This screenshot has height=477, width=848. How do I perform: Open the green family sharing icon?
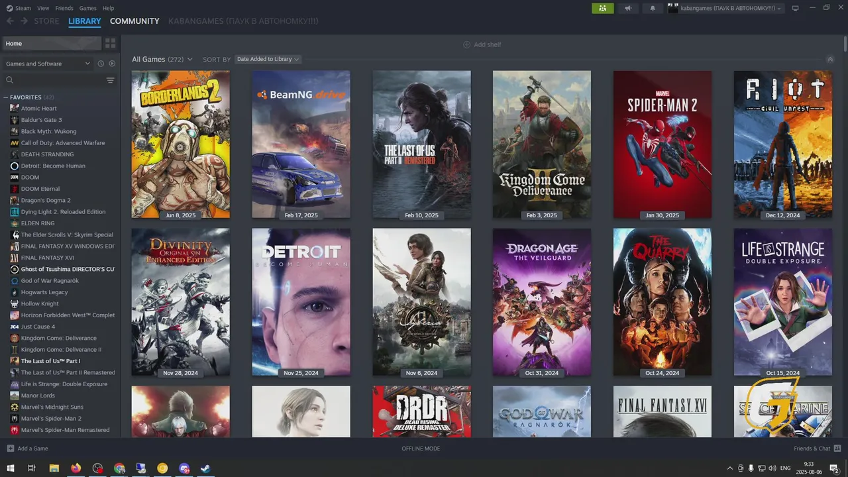(x=602, y=8)
